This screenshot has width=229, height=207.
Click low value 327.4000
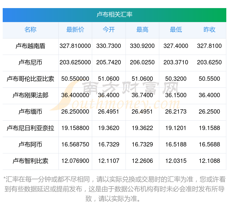point(176,46)
